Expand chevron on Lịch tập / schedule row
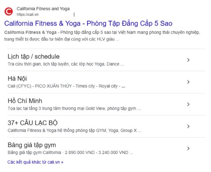This screenshot has height=172, width=211. tap(188, 60)
